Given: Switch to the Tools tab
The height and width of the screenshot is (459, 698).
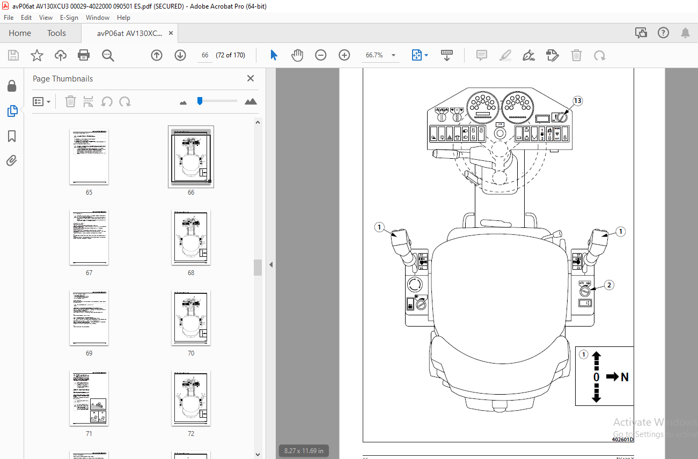Looking at the screenshot, I should (x=56, y=33).
